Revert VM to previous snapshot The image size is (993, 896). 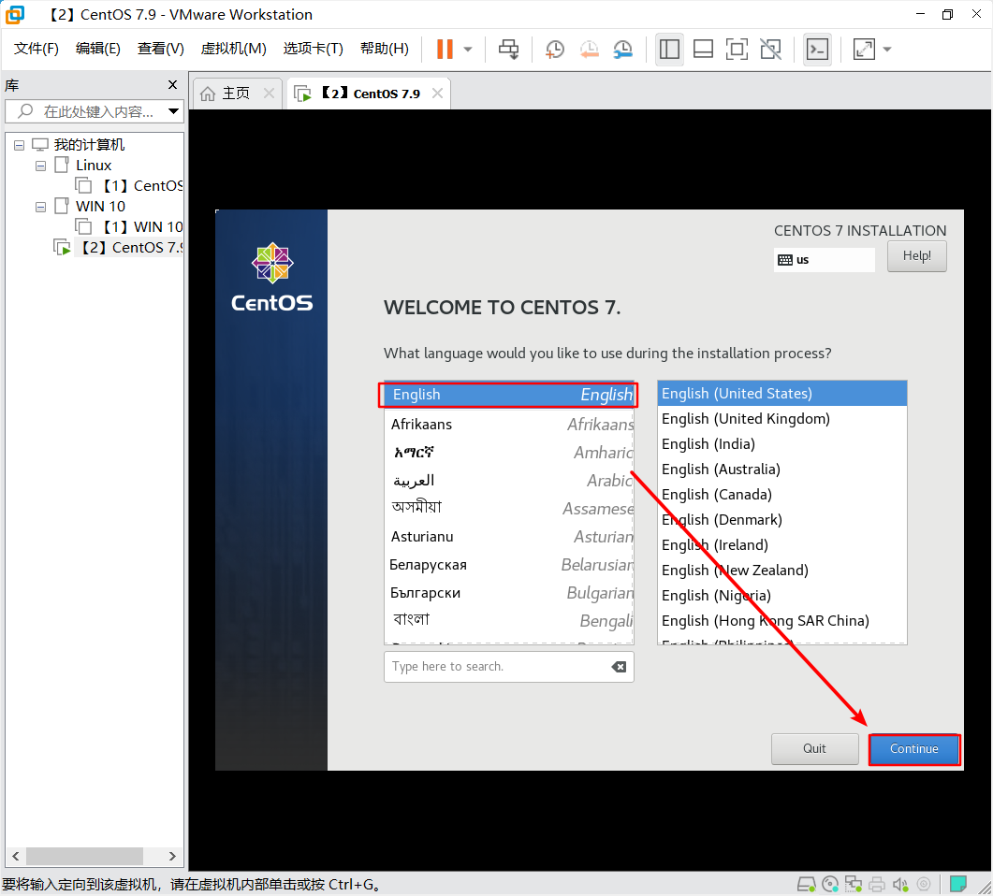tap(589, 49)
